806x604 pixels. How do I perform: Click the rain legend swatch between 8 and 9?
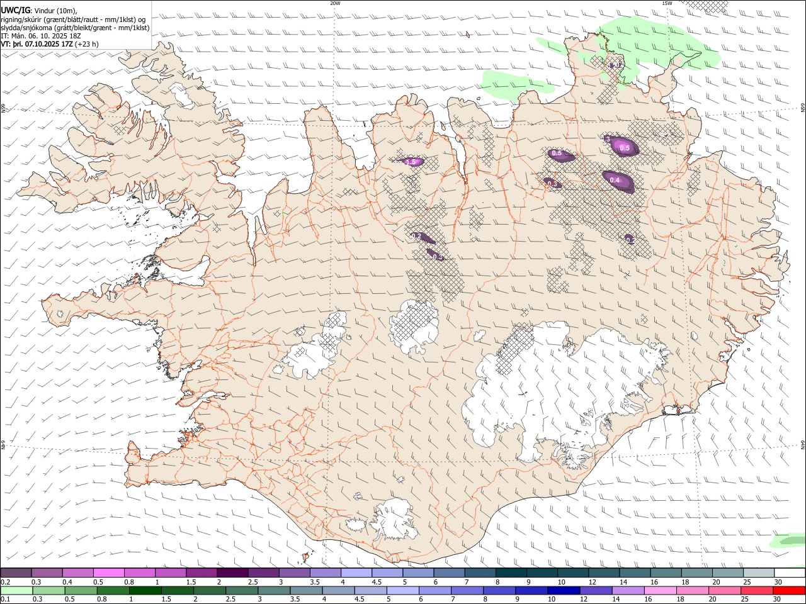tap(500, 590)
